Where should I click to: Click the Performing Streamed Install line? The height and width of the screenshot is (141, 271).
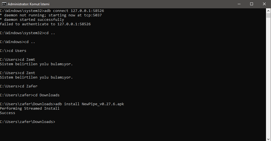pos(30,109)
